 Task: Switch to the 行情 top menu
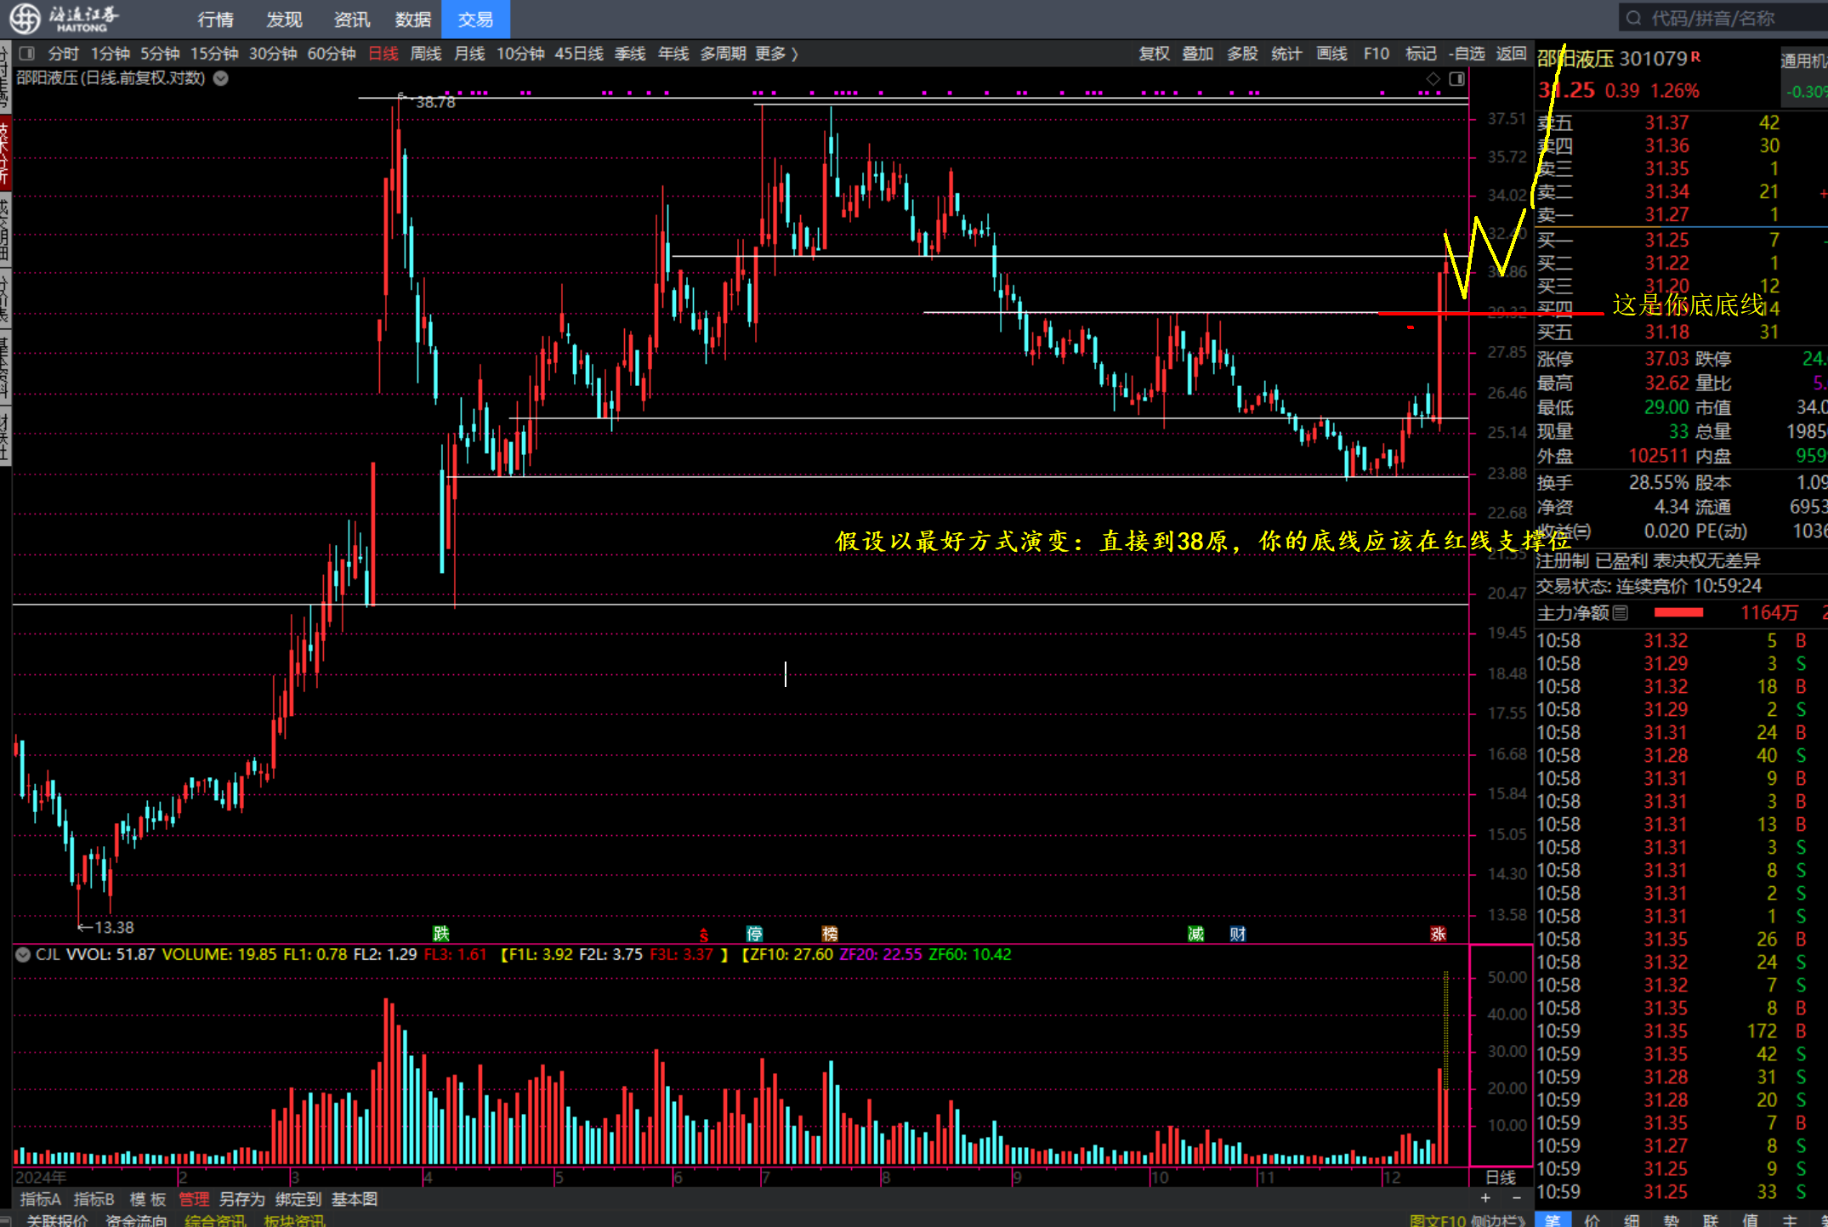tap(215, 19)
